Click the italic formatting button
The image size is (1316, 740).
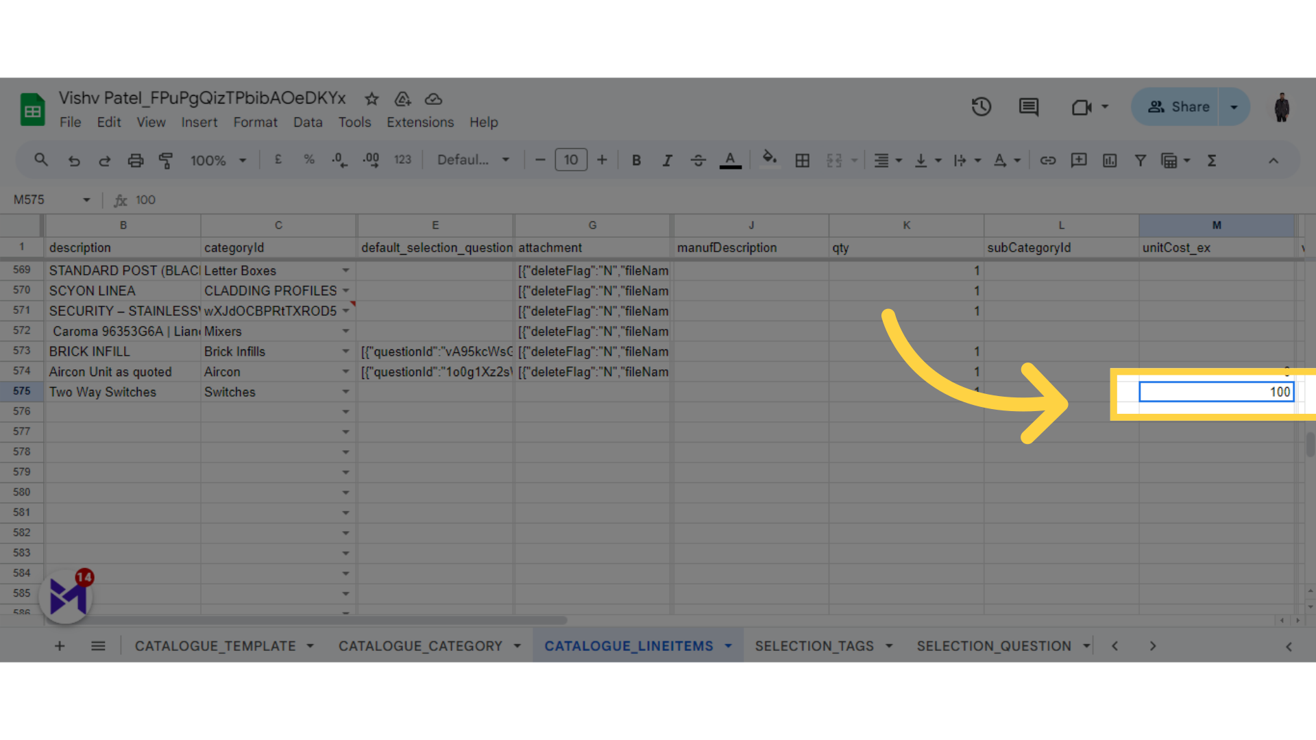(667, 161)
